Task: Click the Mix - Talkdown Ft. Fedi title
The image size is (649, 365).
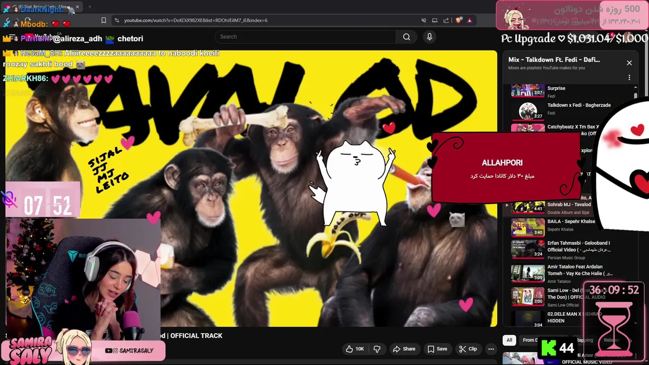Action: coord(554,60)
